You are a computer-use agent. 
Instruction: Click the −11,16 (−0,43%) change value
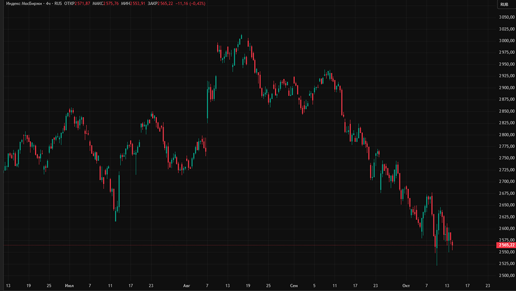click(x=190, y=4)
